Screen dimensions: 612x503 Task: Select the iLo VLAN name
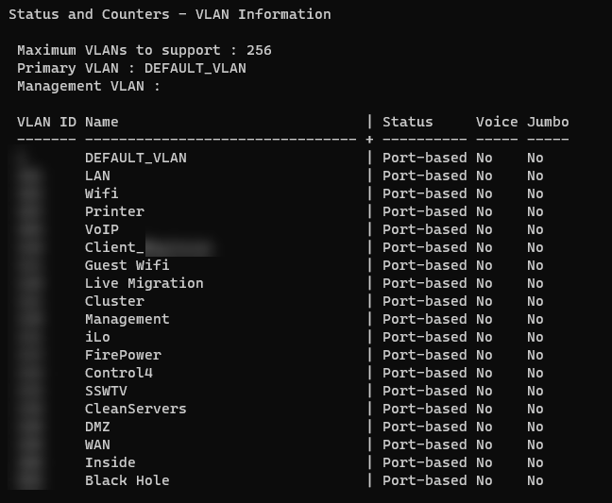(x=97, y=337)
